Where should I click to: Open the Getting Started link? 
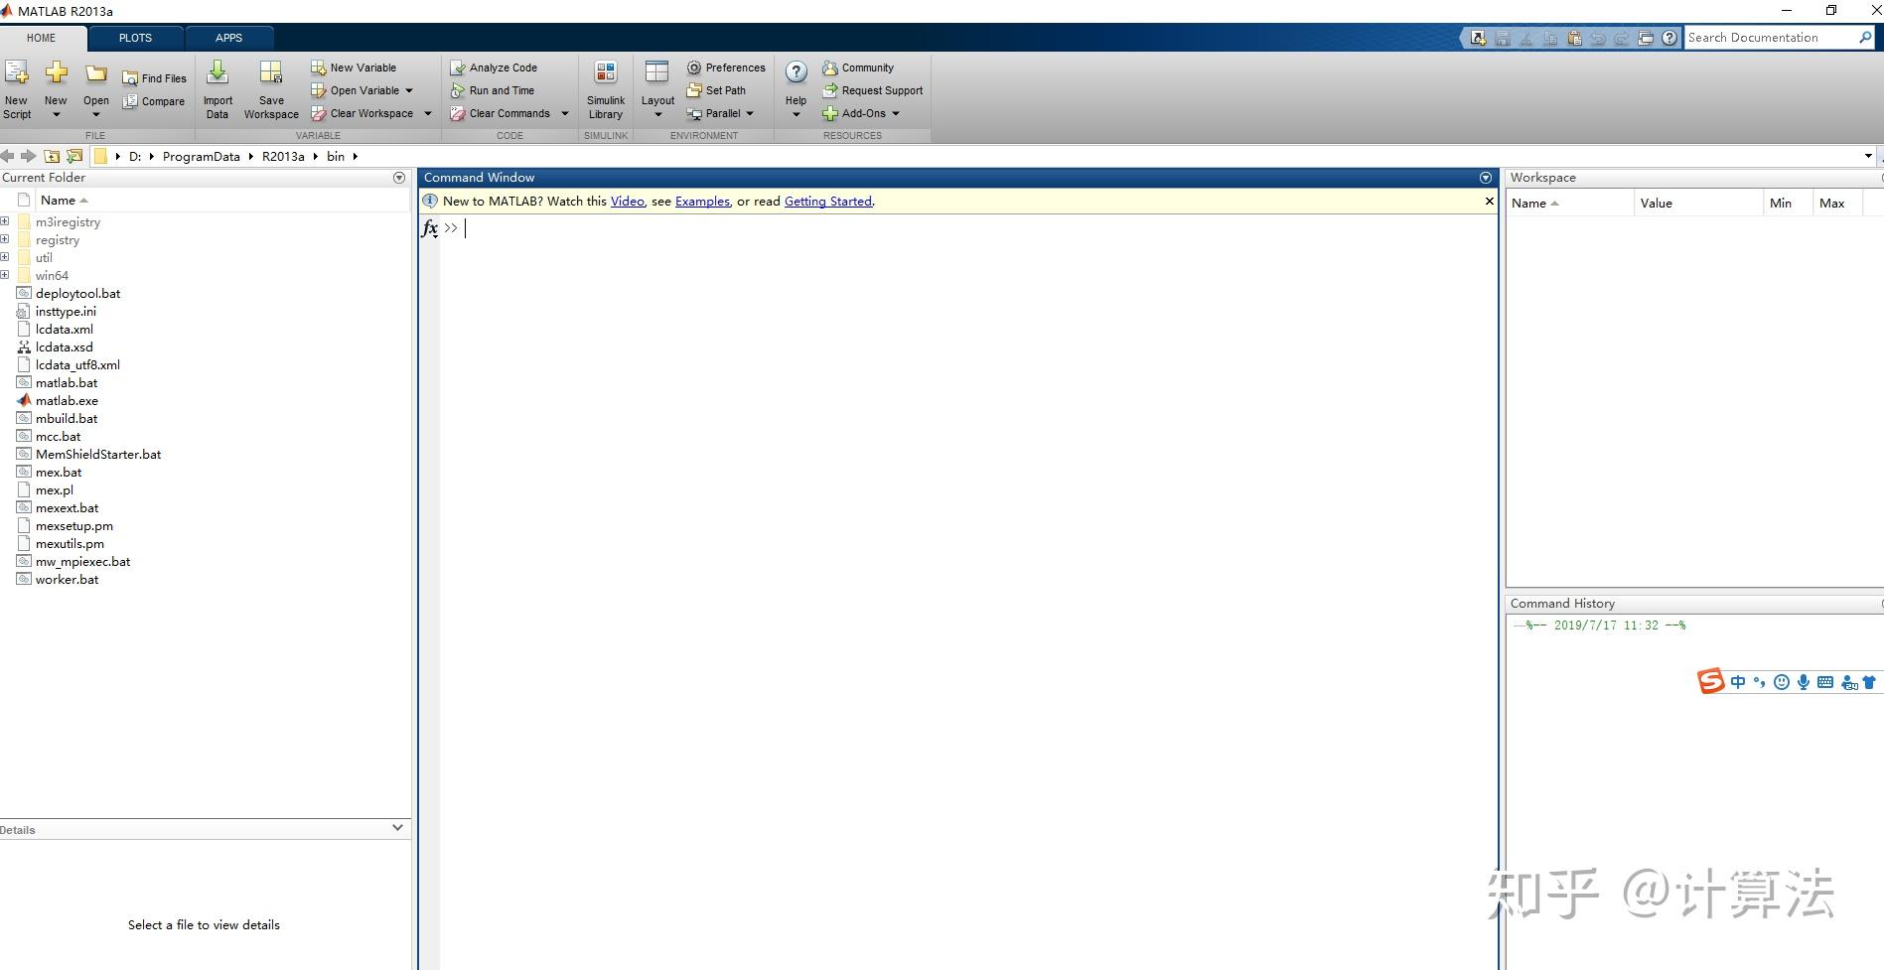click(x=827, y=201)
